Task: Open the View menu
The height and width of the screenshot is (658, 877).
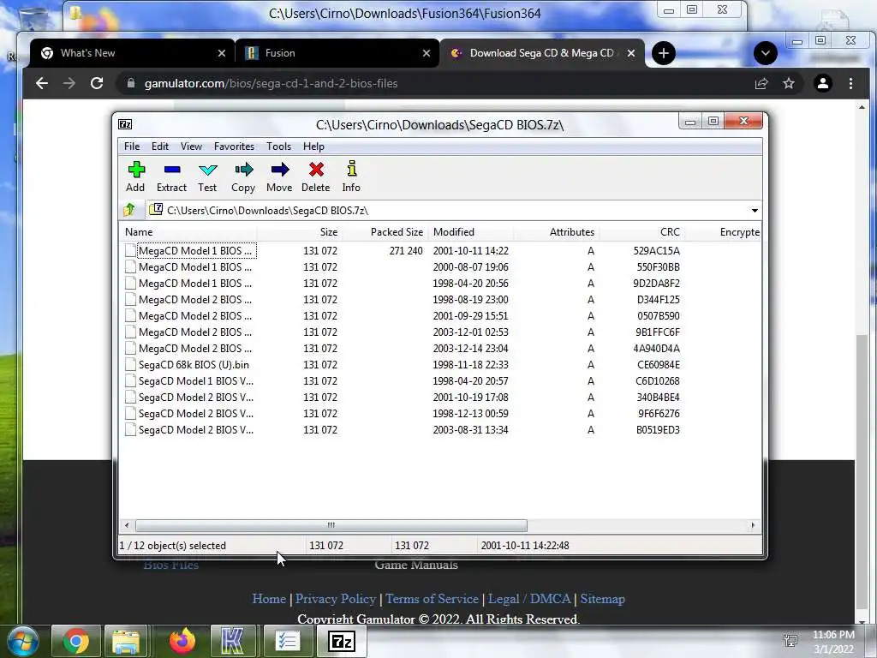Action: 191,146
